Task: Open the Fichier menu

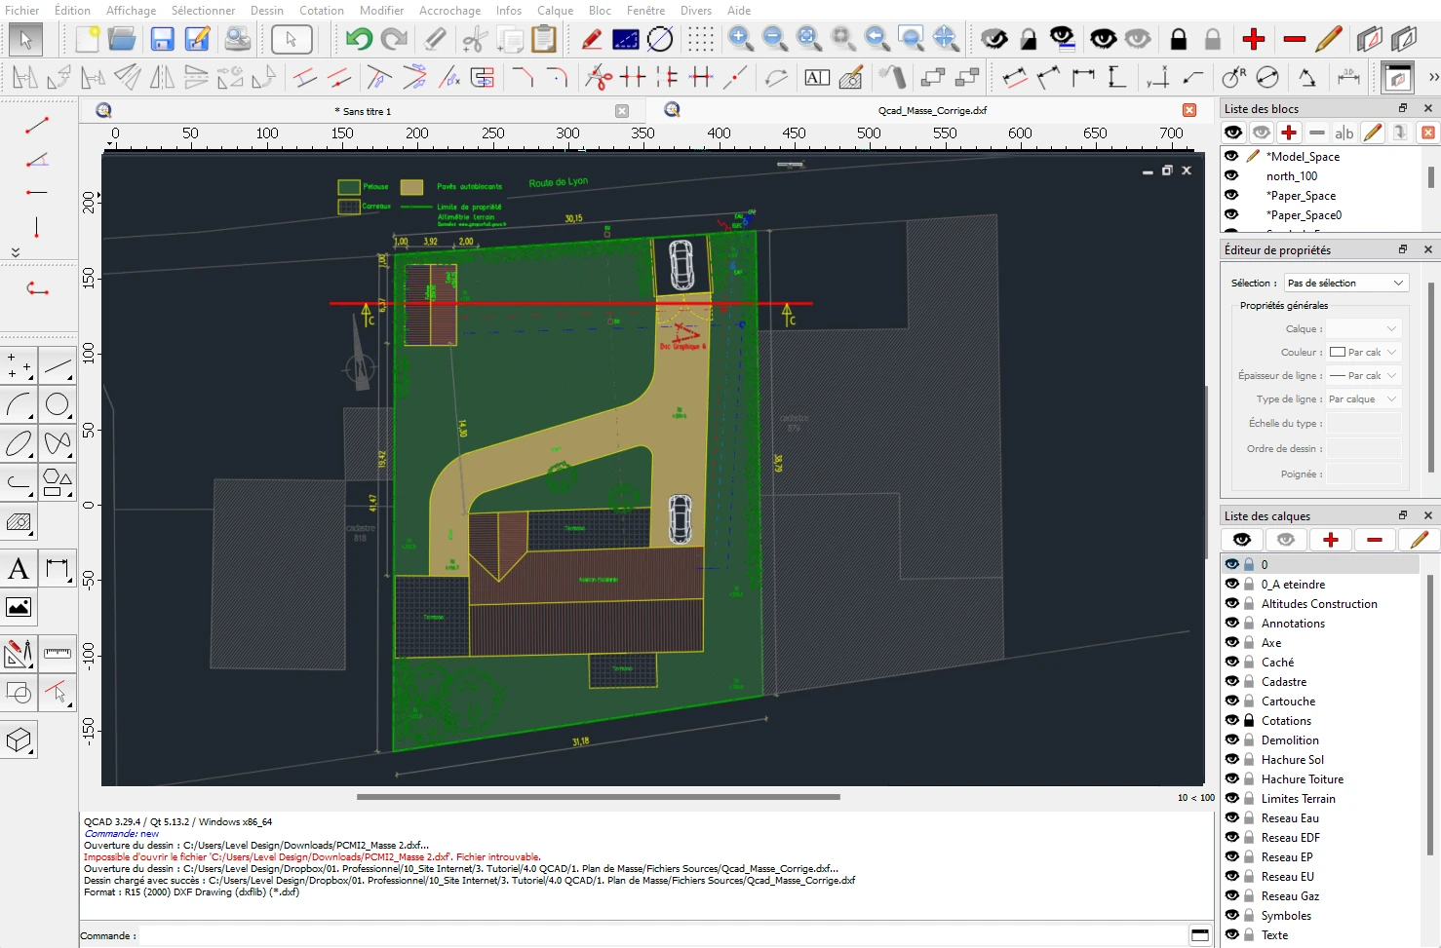Action: [x=22, y=11]
